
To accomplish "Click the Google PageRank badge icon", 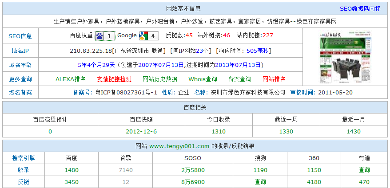I will 149,36.
